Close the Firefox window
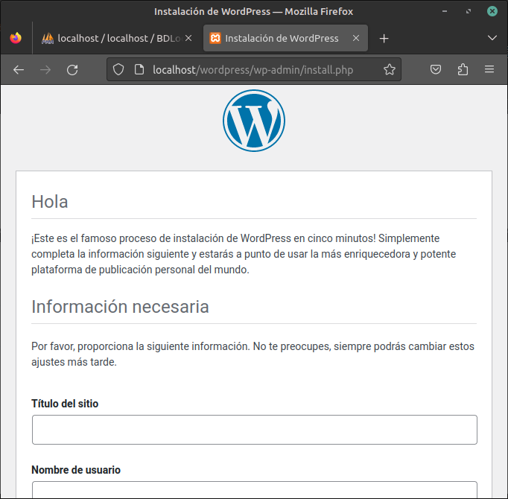Image resolution: width=508 pixels, height=499 pixels. (x=492, y=11)
